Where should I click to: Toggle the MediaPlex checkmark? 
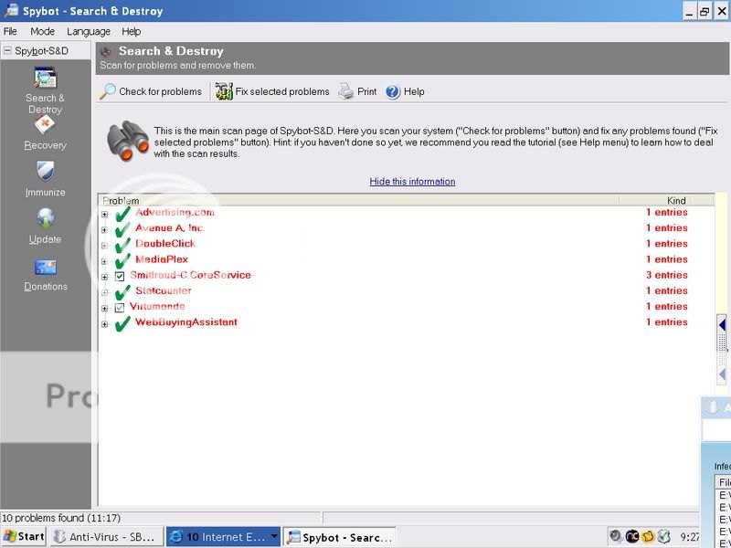click(x=122, y=261)
